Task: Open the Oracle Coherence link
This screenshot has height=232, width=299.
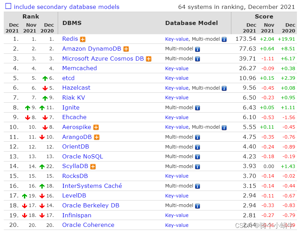Action: [x=88, y=225]
